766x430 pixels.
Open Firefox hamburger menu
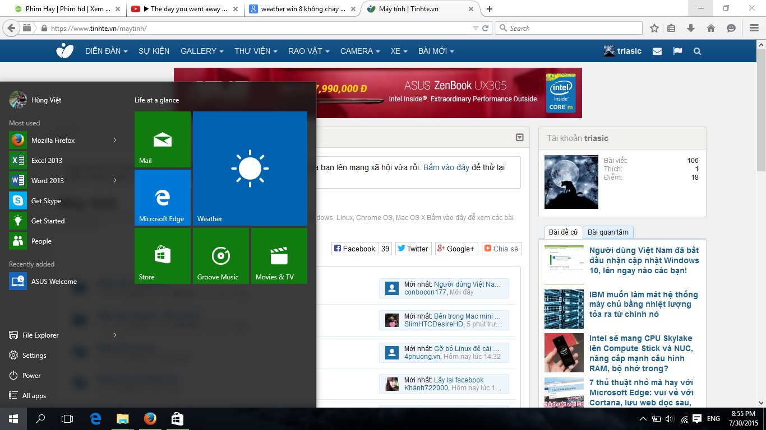[754, 28]
